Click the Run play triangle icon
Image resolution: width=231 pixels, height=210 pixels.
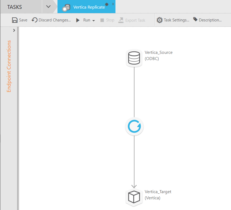click(x=78, y=20)
